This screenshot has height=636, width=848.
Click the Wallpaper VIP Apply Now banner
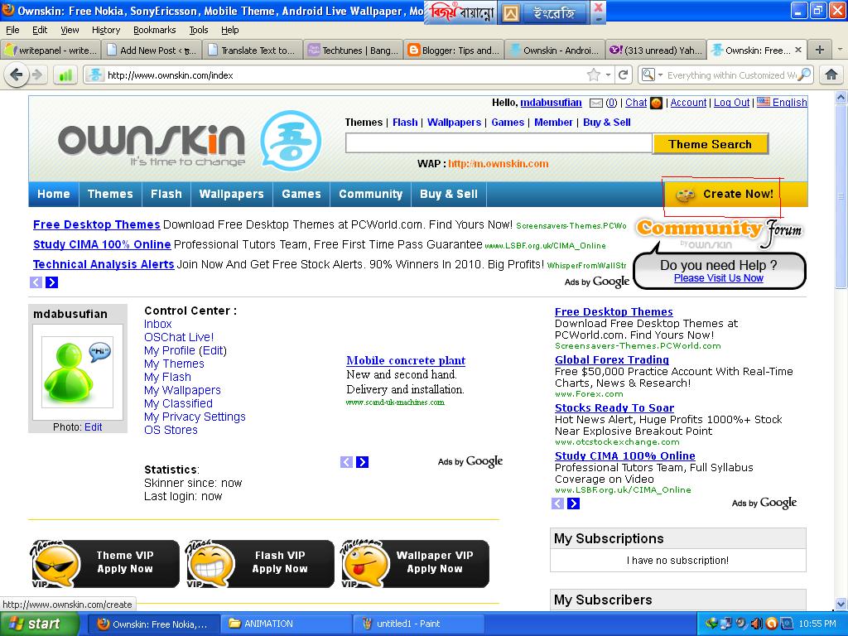pos(416,563)
